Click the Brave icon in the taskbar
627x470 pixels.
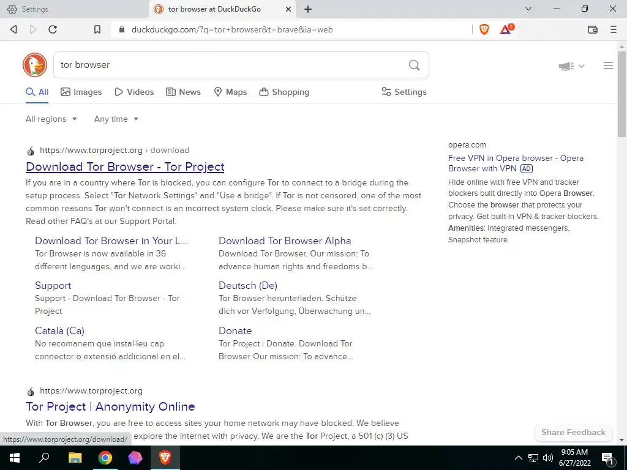click(x=165, y=458)
